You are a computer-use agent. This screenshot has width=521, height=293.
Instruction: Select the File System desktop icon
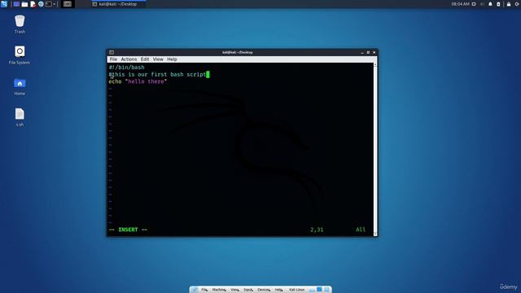[x=20, y=55]
